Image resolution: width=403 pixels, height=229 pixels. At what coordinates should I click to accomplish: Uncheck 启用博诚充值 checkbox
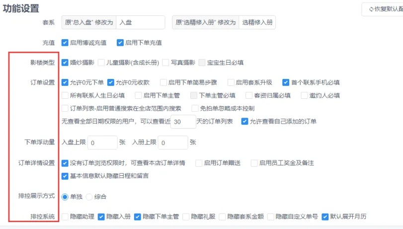[x=65, y=43]
